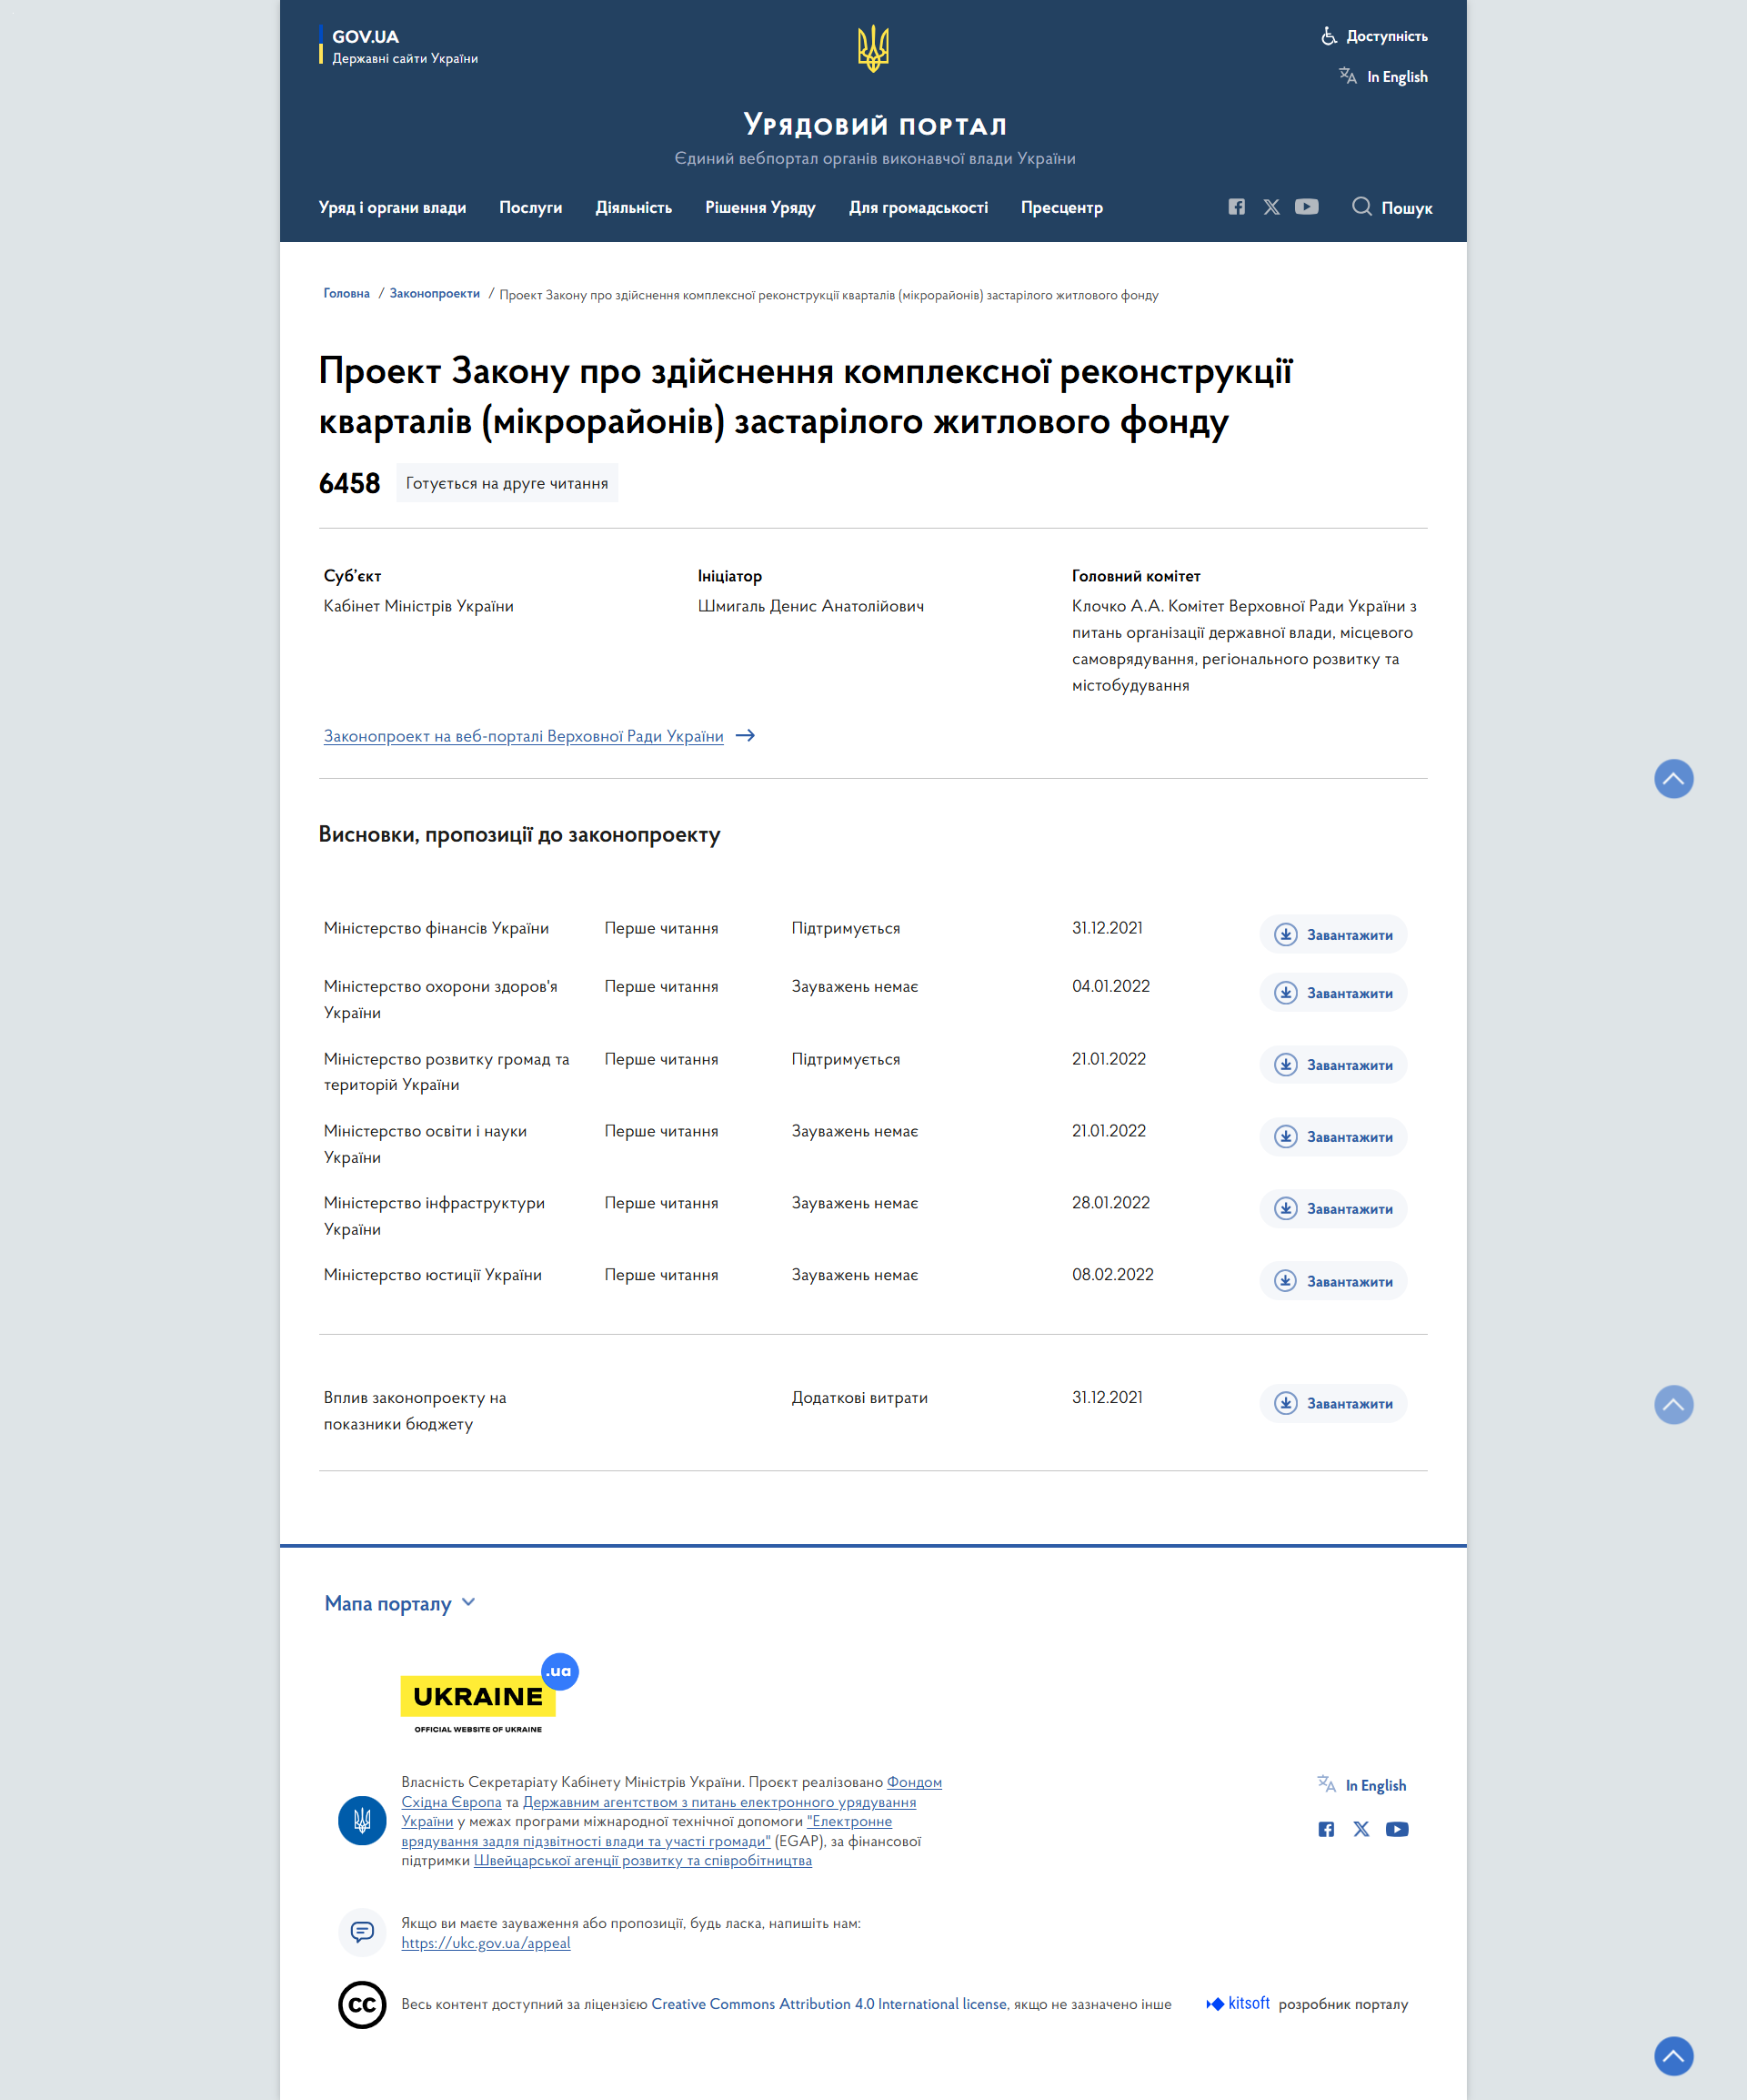
Task: Click initiator name Шмигаль Денис Анатолійович
Action: point(810,607)
